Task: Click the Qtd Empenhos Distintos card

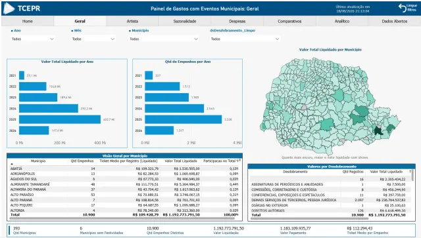Action: 165,231
